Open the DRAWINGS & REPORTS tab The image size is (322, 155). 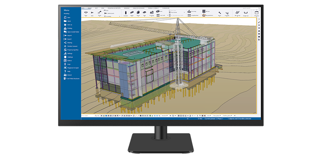(114, 8)
